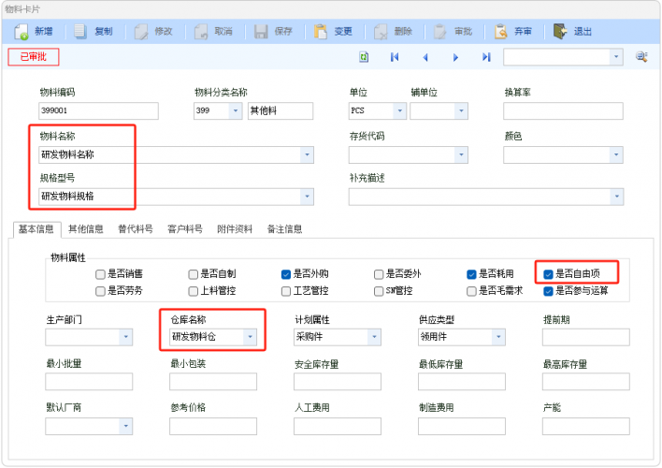The width and height of the screenshot is (662, 468).
Task: Enable the 是否销售 checkbox
Action: 100,274
